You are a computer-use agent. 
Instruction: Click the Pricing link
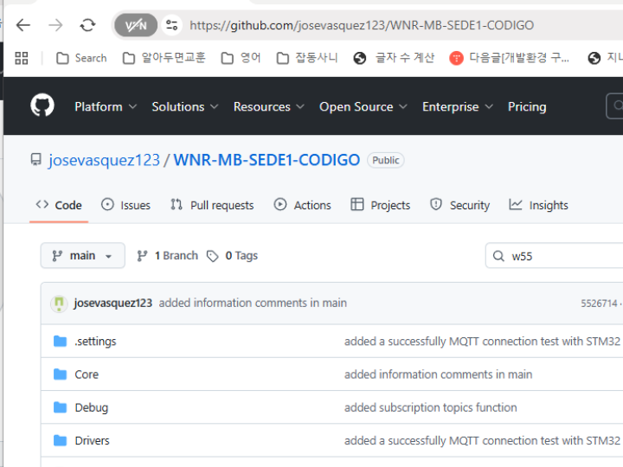pyautogui.click(x=526, y=107)
